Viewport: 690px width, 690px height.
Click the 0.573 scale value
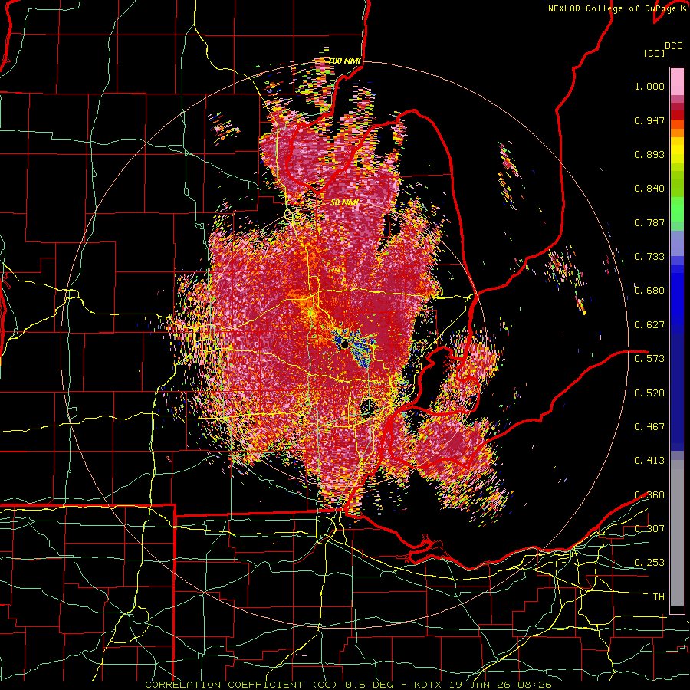pyautogui.click(x=649, y=359)
